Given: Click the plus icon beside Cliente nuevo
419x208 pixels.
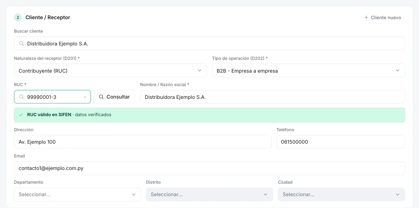Looking at the screenshot, I should point(366,18).
